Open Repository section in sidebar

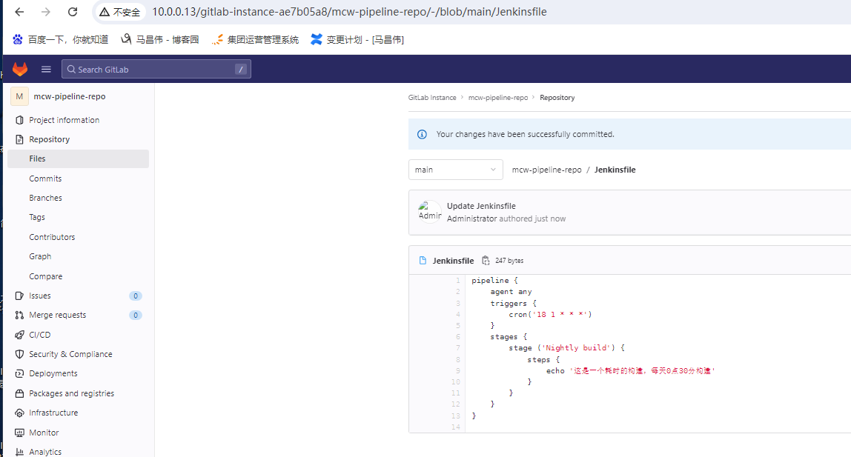tap(50, 139)
